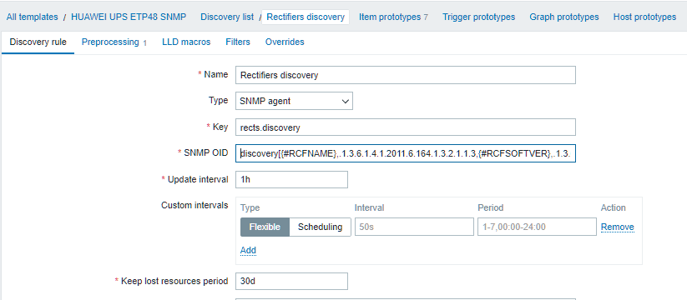Screen dimensions: 687x300
Task: Edit the Name field Rectifiers discovery
Action: tap(406, 75)
